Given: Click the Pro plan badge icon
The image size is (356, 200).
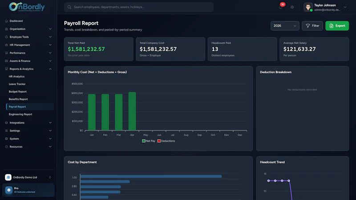Looking at the screenshot, I should (9, 190).
